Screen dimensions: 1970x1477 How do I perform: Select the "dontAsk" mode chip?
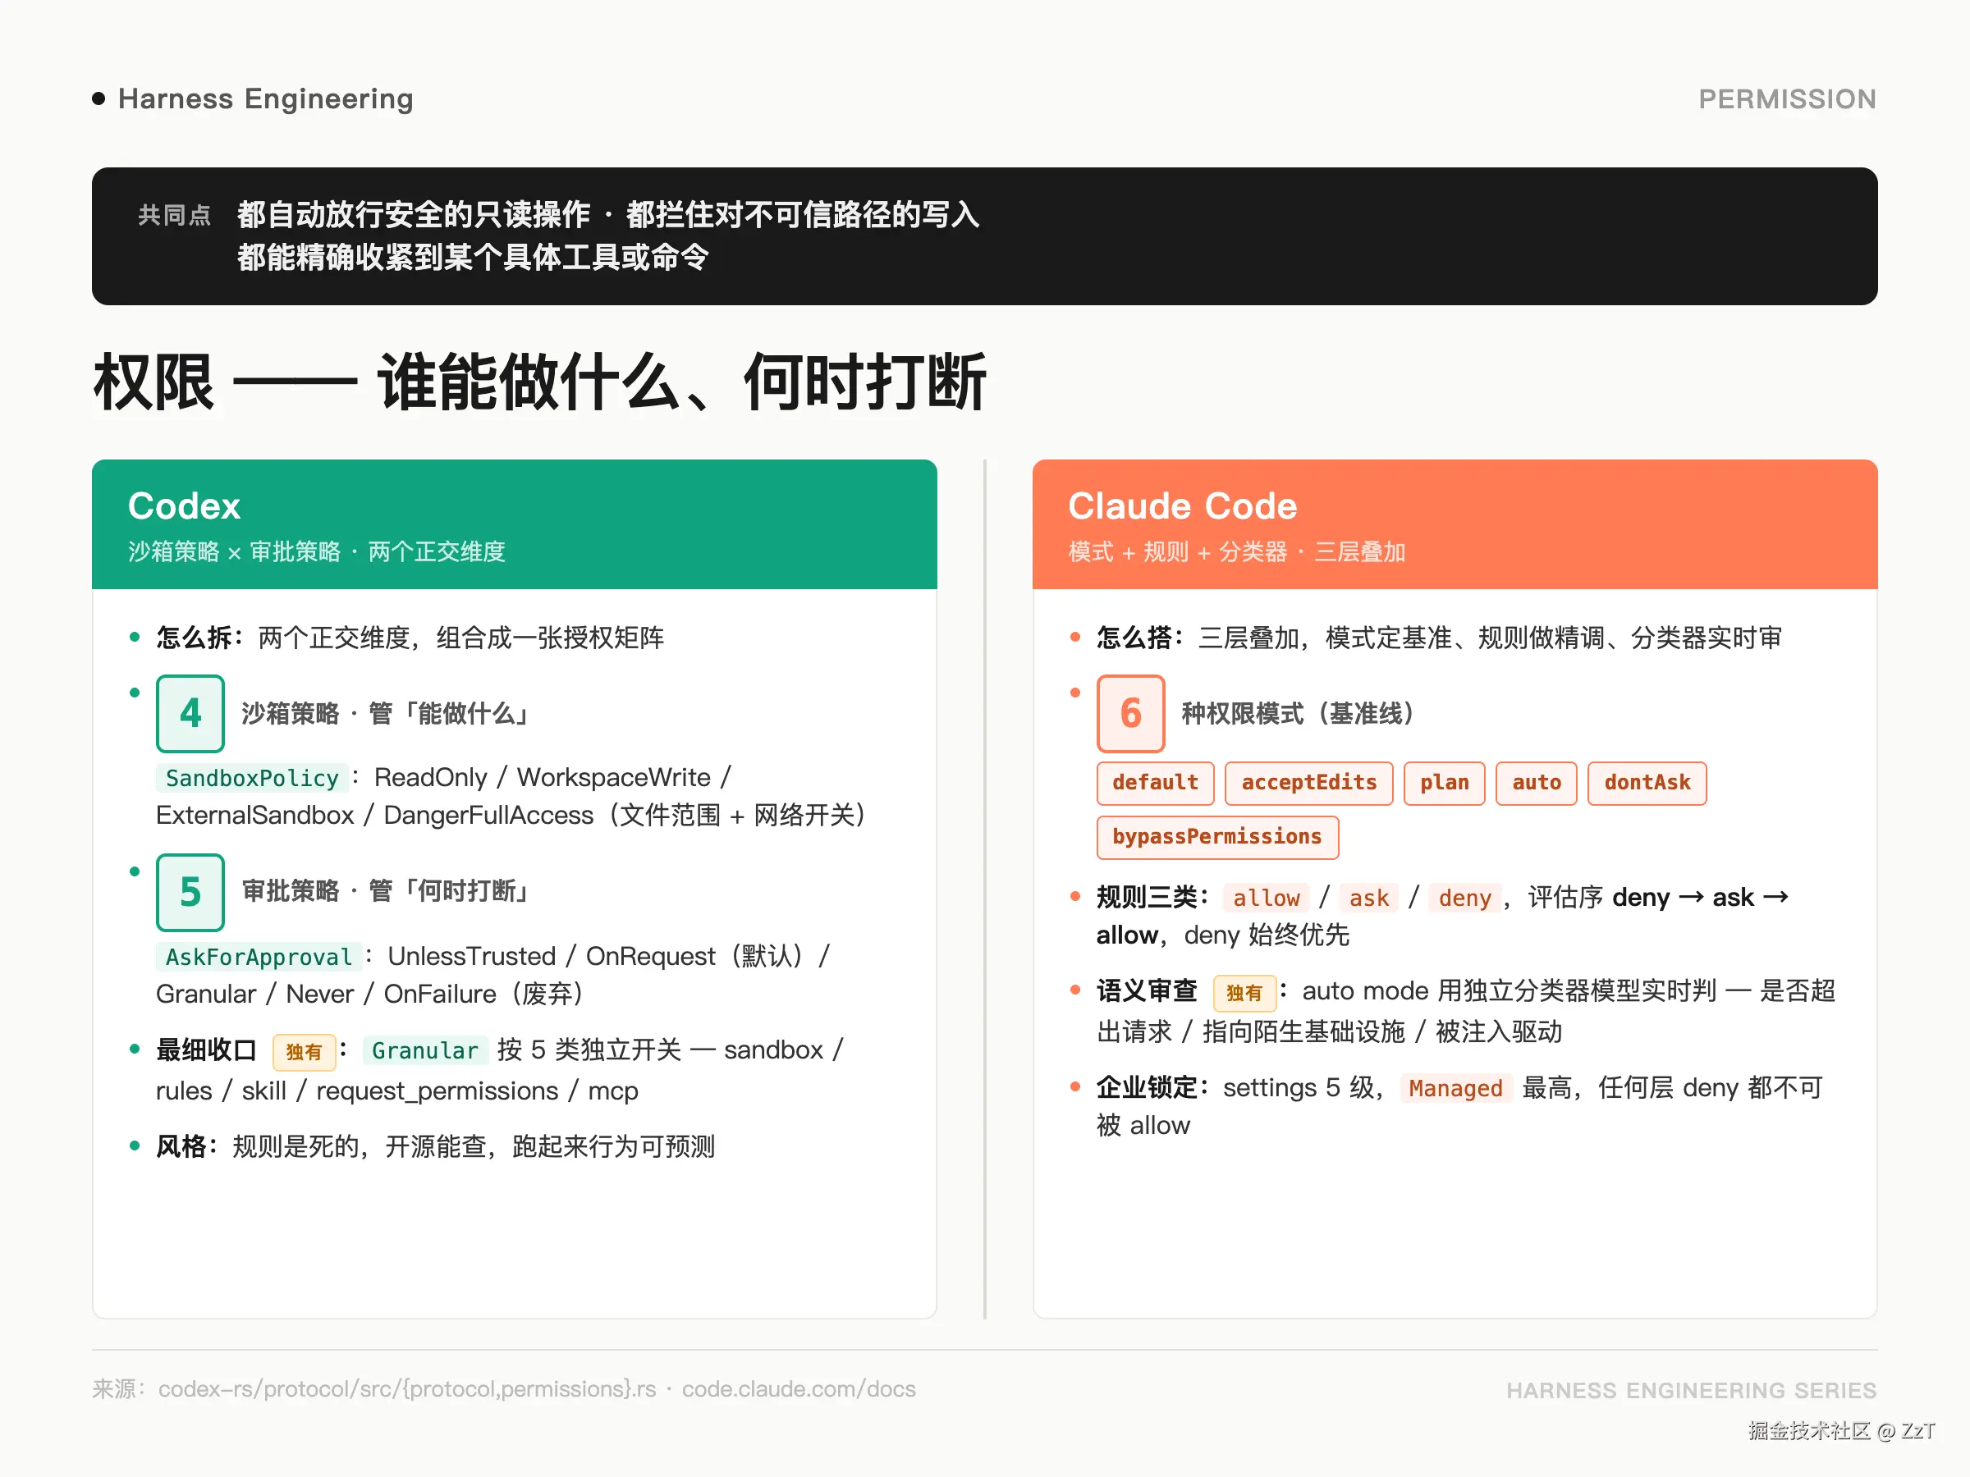click(1647, 784)
